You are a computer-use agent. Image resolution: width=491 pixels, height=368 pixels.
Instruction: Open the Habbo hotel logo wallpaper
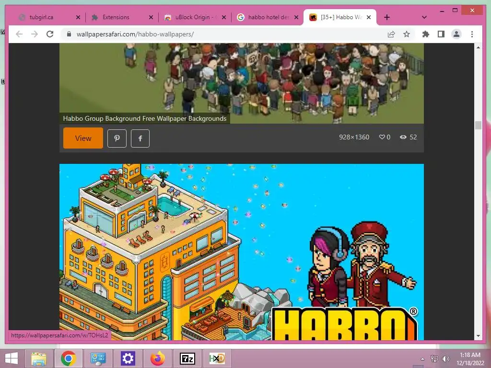[x=242, y=252]
